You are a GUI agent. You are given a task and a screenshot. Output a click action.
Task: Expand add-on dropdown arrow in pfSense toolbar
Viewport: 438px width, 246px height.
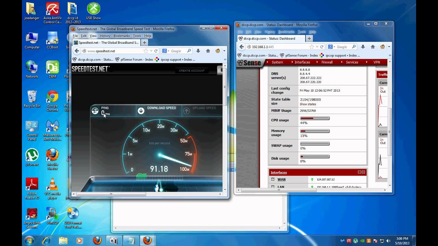click(x=389, y=47)
